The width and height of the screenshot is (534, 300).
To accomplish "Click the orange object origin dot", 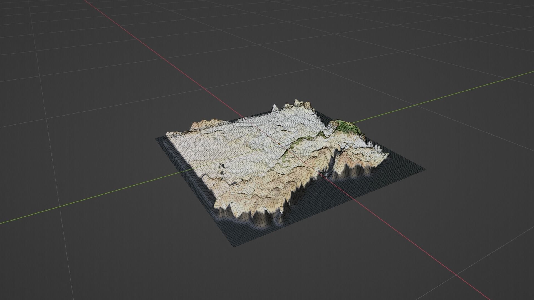I will click(279, 144).
